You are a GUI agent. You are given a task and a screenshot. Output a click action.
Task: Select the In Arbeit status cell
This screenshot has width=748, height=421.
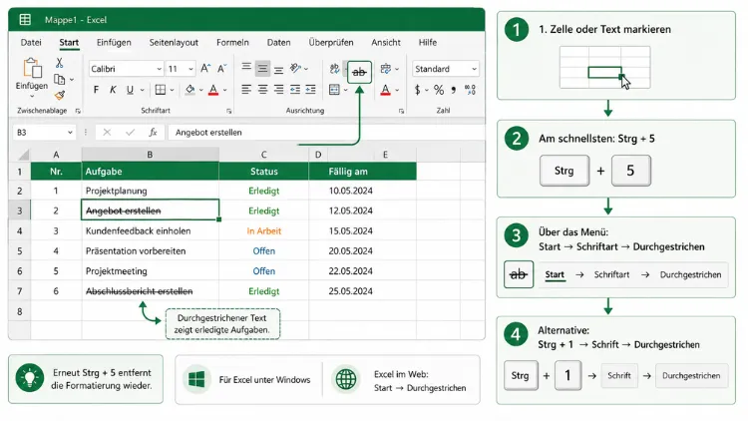pos(264,231)
